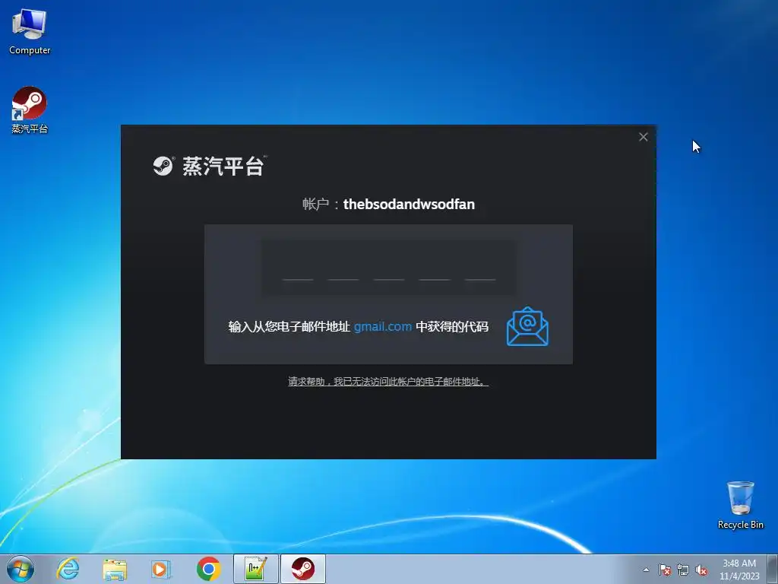Click the first code digit field
Viewport: 778px width, 584px height.
(298, 268)
